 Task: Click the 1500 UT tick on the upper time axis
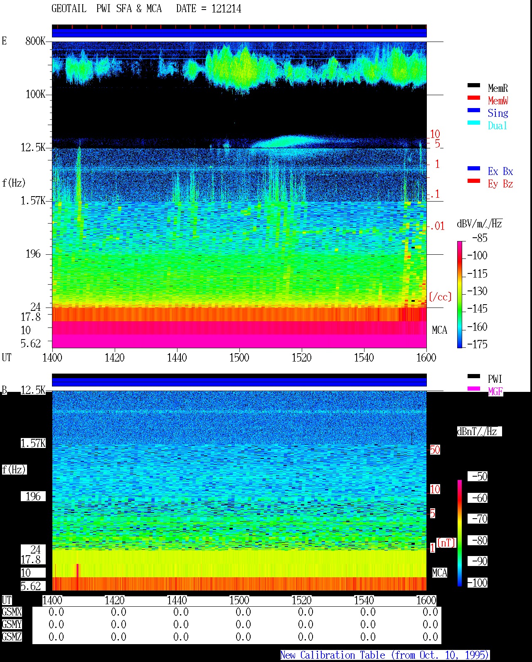pos(239,357)
